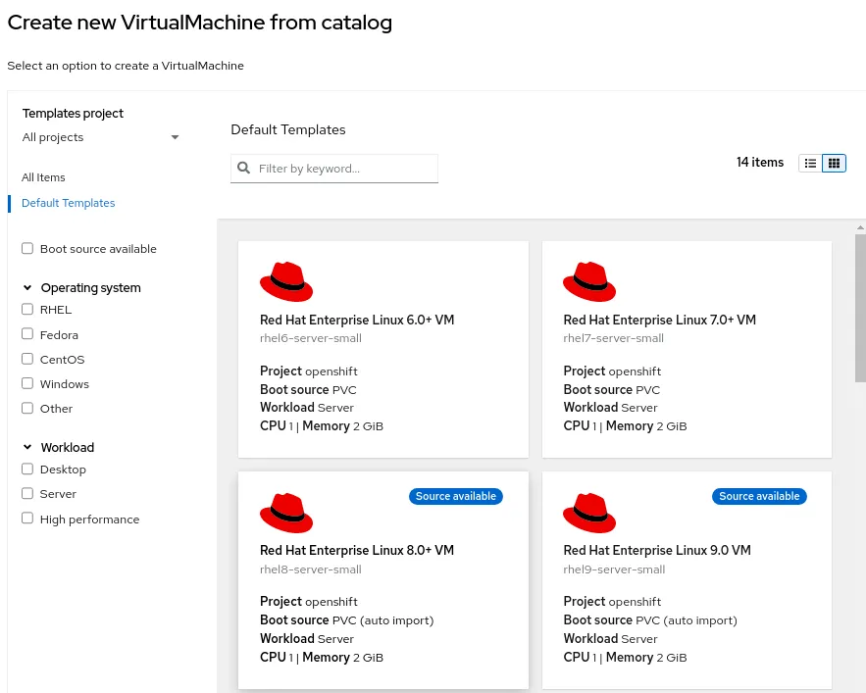Check the RHEL operating system filter
The height and width of the screenshot is (693, 866).
point(27,309)
